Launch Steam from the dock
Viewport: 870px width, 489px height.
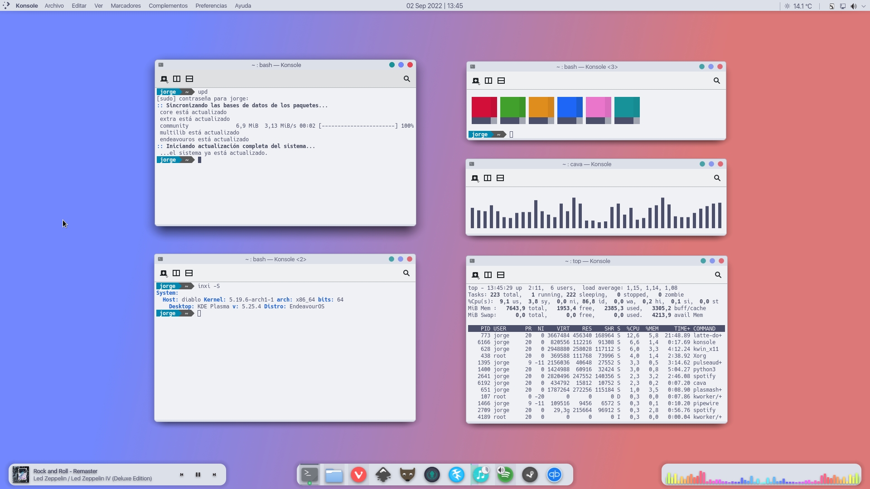(x=530, y=475)
